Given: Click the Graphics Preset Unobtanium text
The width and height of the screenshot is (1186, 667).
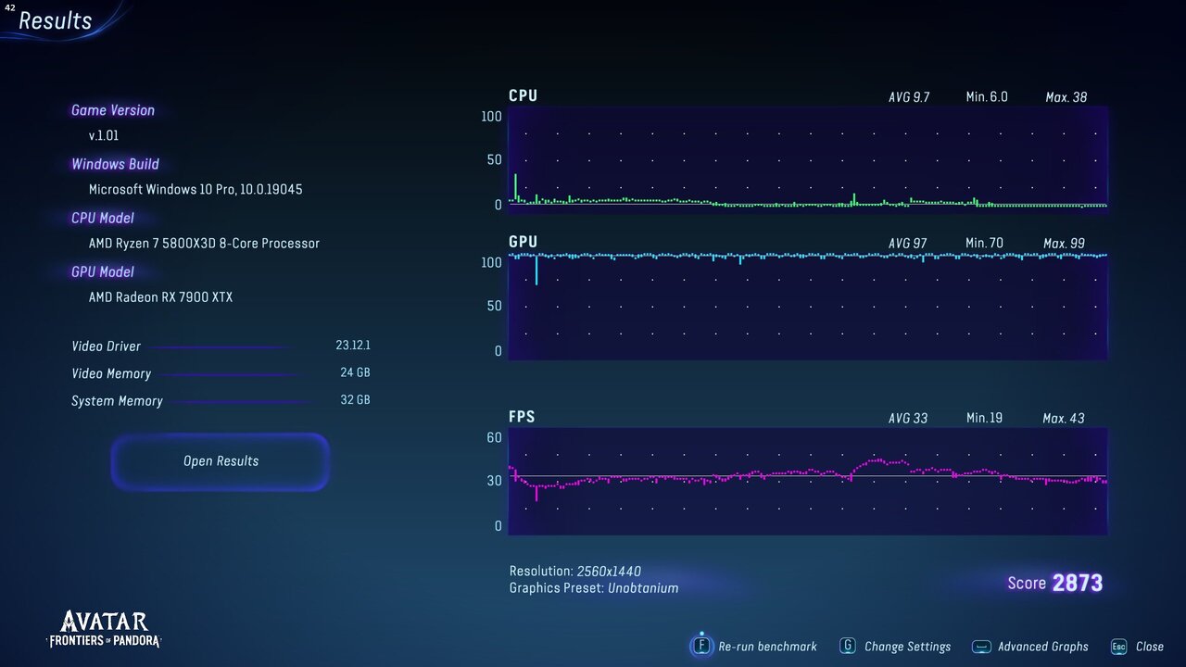Looking at the screenshot, I should 594,588.
